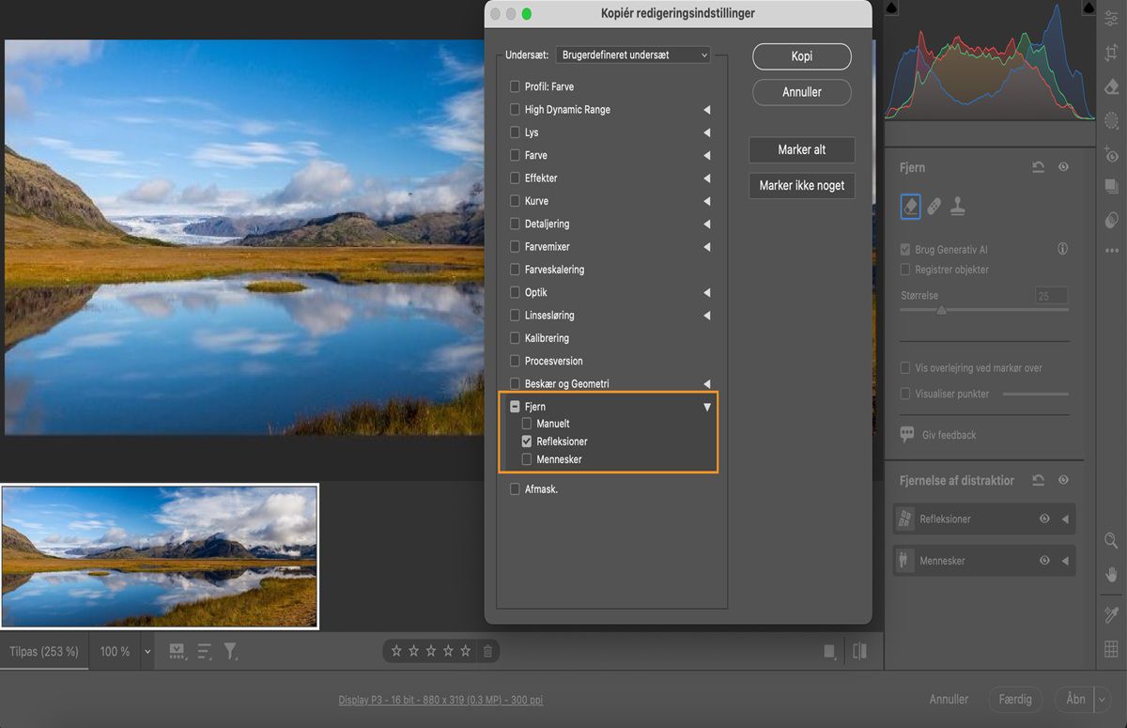Screen dimensions: 1127x728
Task: Expand the Refleksioner panel row
Action: click(1065, 519)
